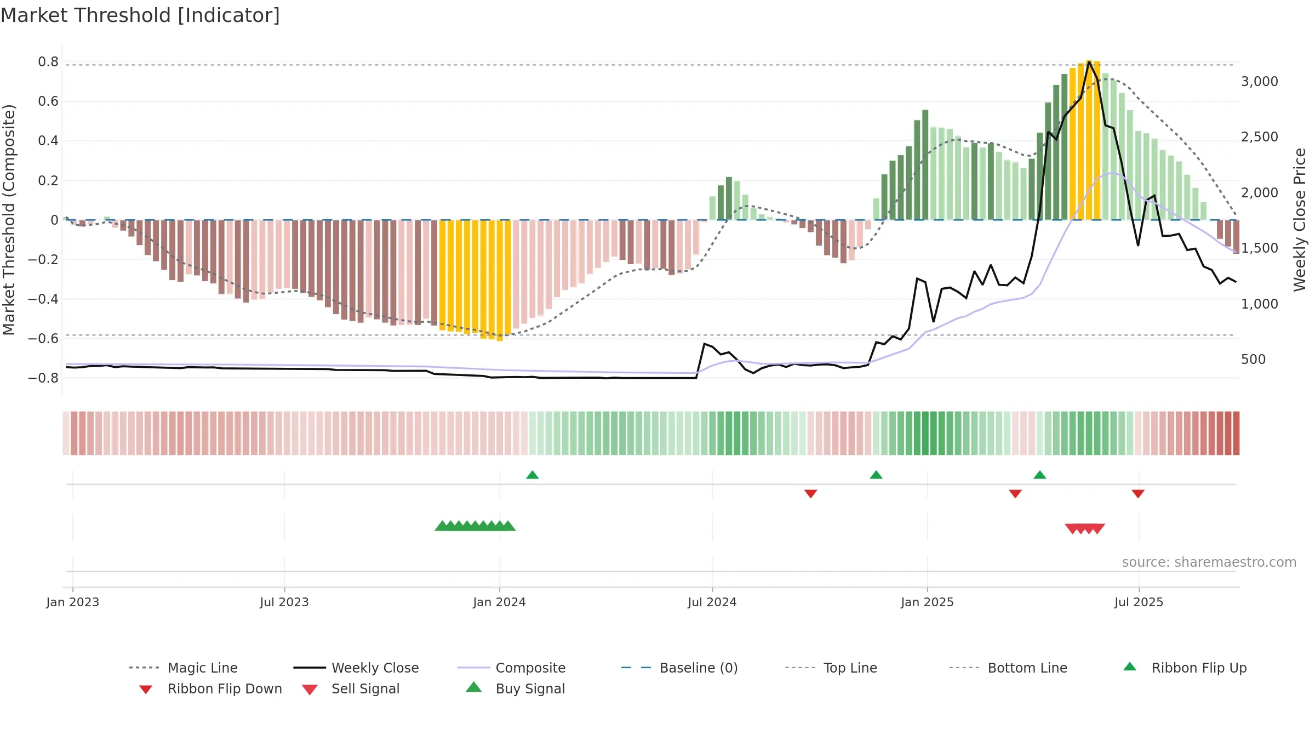Click the Jan 2025 x-axis label
This screenshot has height=740, width=1315.
(x=928, y=602)
